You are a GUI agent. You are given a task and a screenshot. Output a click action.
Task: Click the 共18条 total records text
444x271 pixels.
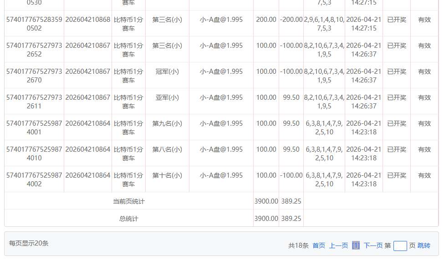tap(298, 245)
